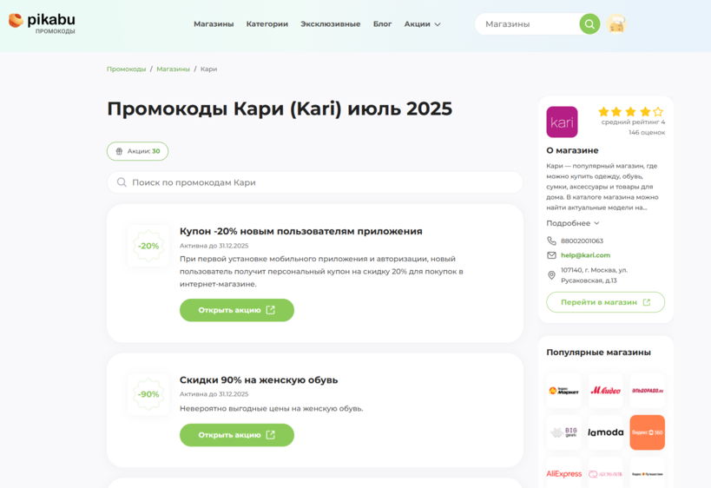Screen dimensions: 711x488
Task: Click the -90% discount badge
Action: tap(148, 394)
